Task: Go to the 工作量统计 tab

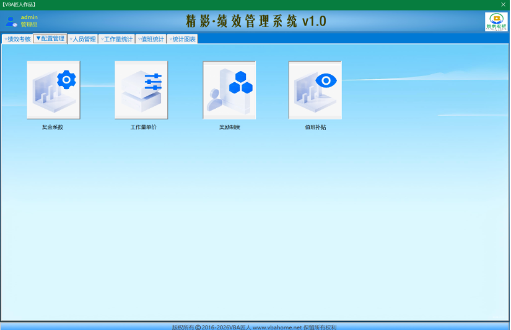Action: point(116,39)
